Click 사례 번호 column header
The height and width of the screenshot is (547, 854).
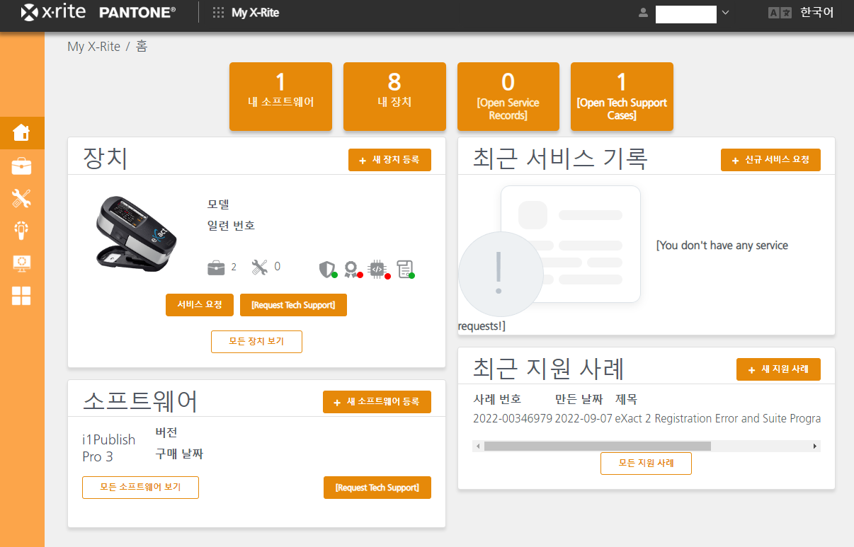(x=496, y=399)
